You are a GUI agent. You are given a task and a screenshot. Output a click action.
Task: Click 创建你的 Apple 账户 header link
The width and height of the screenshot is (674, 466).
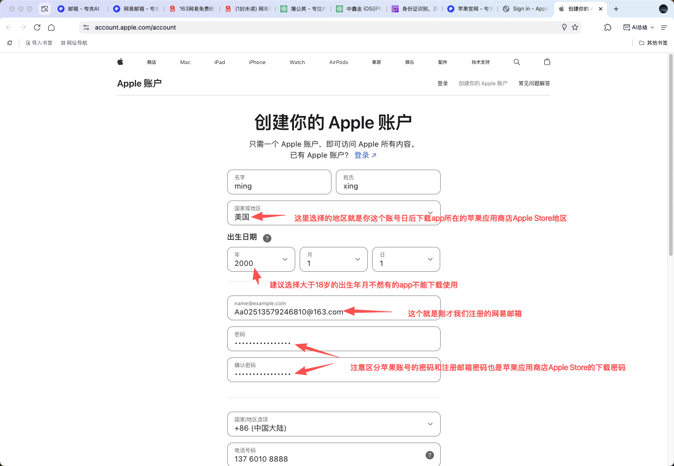pyautogui.click(x=483, y=83)
